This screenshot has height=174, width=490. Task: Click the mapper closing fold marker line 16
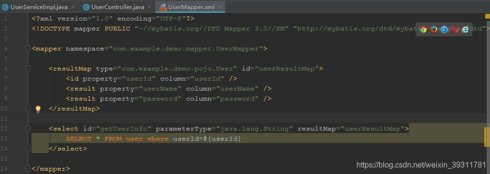(x=28, y=168)
